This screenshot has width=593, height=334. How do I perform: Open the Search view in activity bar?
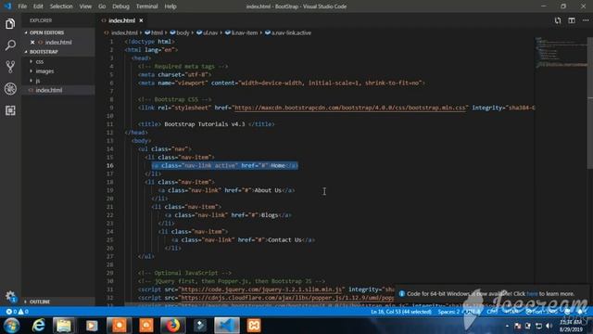coord(10,45)
